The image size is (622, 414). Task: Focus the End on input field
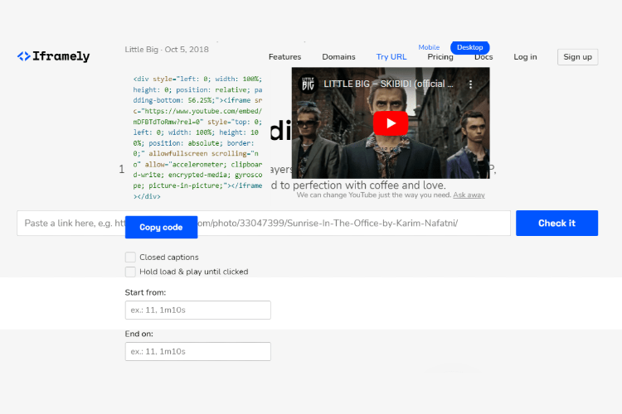coord(198,351)
